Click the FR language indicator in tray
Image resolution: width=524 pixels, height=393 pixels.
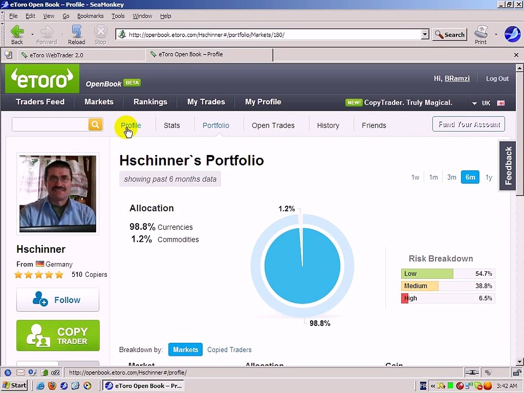(x=423, y=386)
